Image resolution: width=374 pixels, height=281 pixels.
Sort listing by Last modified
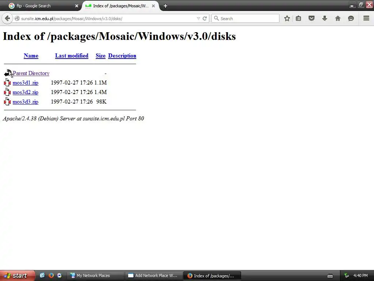pyautogui.click(x=72, y=56)
